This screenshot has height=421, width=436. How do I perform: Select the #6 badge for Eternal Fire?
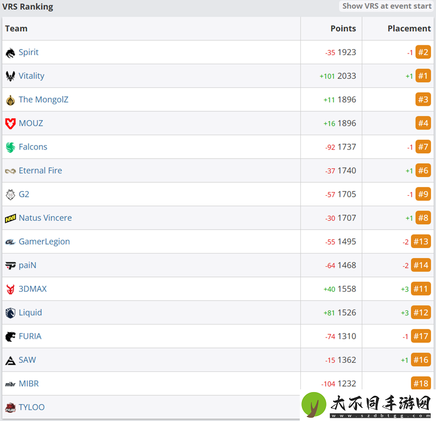(423, 170)
